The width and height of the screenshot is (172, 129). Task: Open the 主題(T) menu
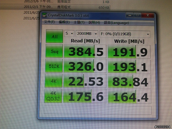pos(79,22)
